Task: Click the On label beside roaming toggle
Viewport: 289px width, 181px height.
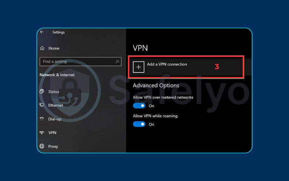Action: [x=151, y=124]
